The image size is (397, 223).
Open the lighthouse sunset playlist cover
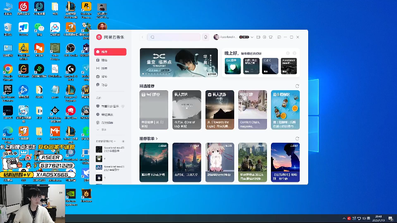(x=187, y=163)
